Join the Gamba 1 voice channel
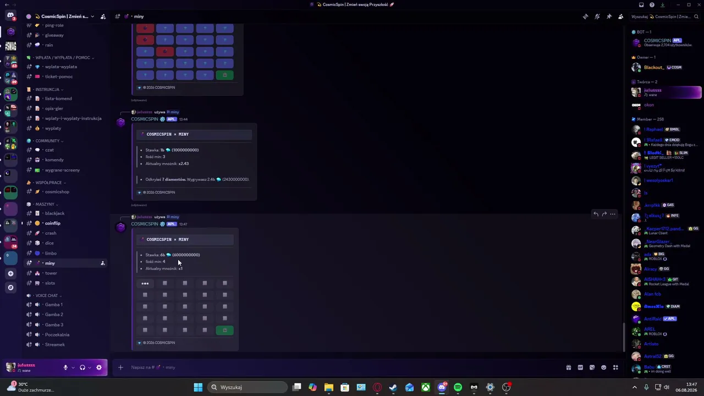Viewport: 704px width, 396px height. click(66, 305)
